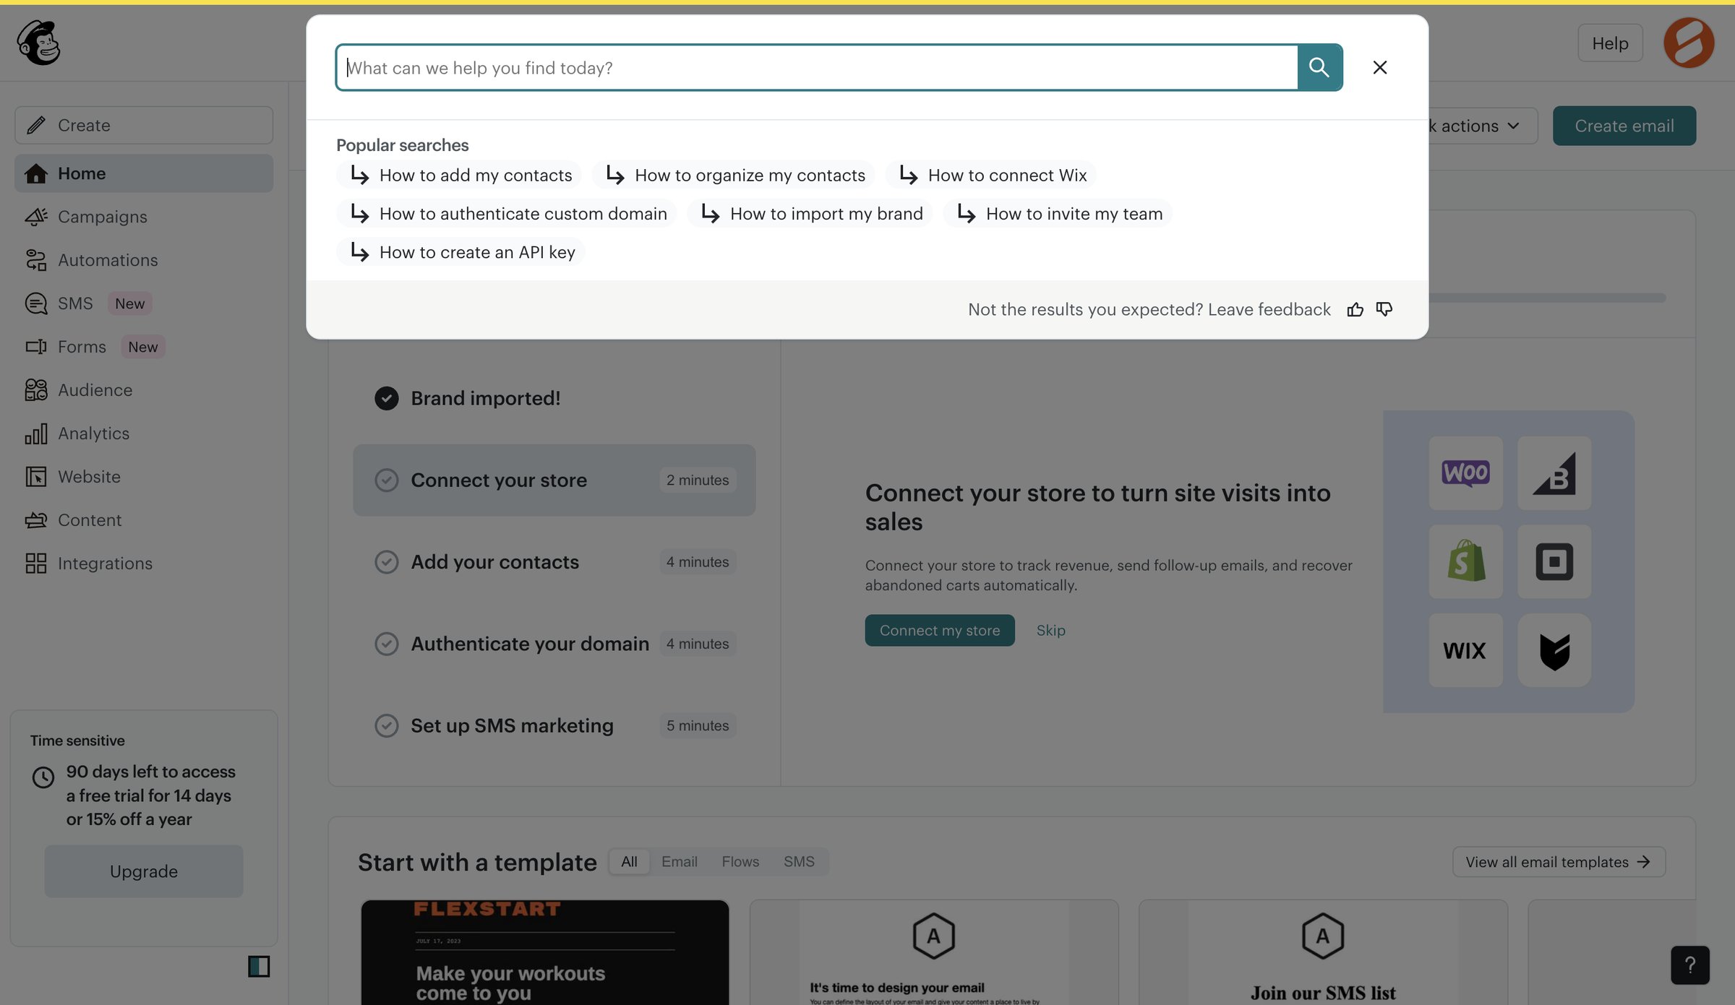Click the SMS chat bubble icon

(36, 303)
